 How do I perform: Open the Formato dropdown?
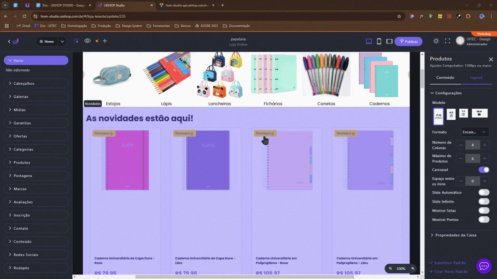pos(475,132)
